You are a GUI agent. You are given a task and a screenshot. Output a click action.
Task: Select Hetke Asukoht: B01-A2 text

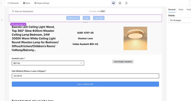pos(85,44)
